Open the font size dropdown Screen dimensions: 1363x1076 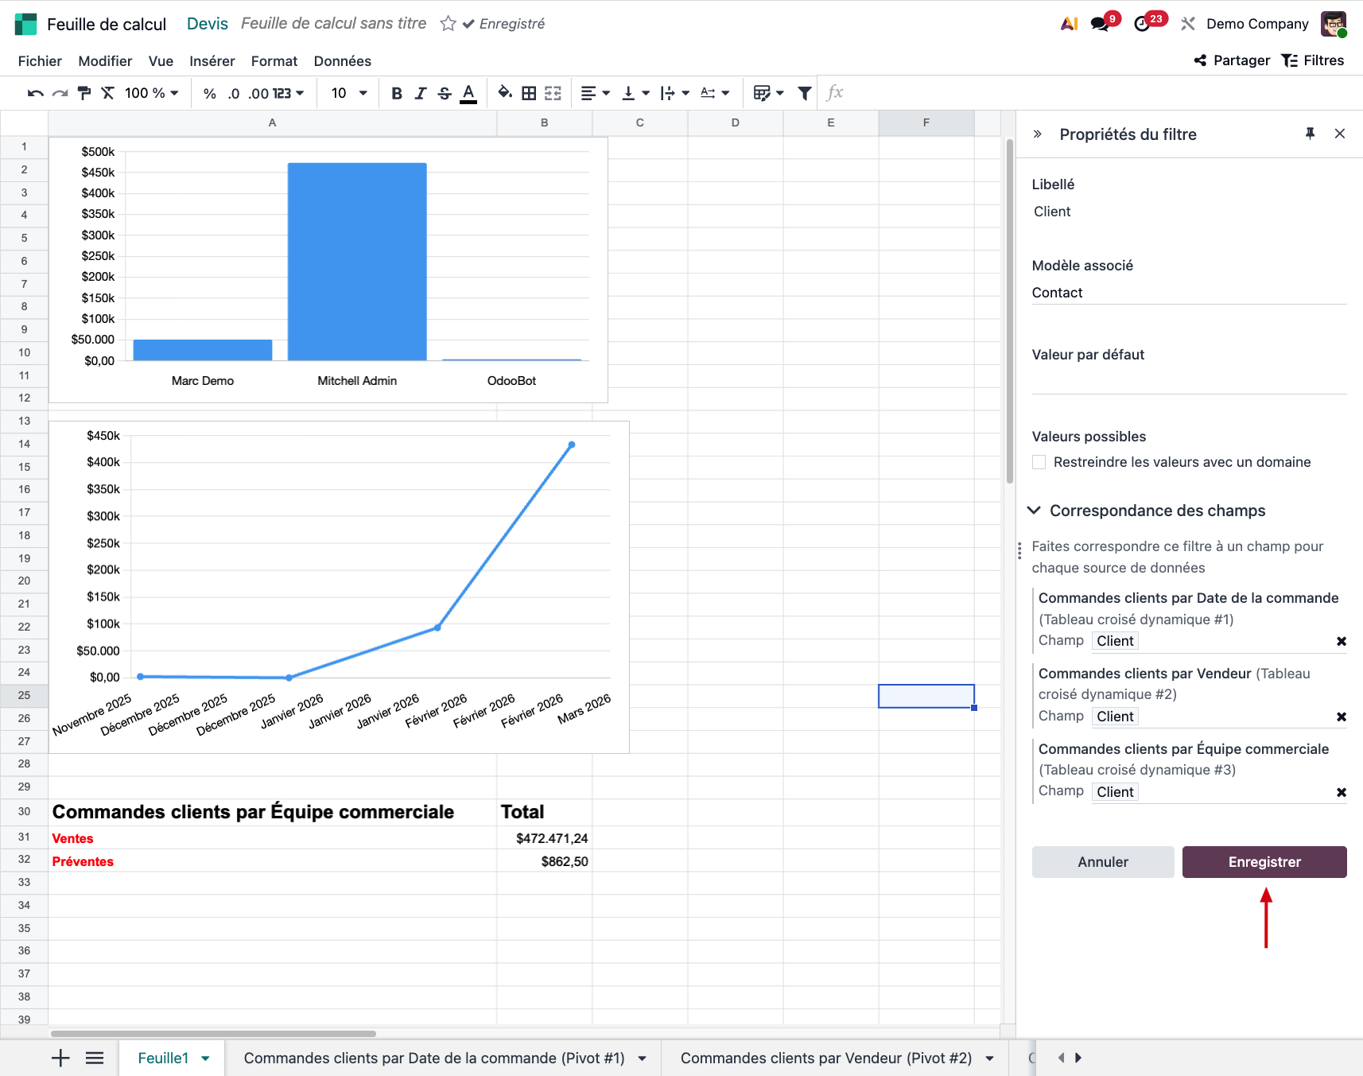(349, 93)
